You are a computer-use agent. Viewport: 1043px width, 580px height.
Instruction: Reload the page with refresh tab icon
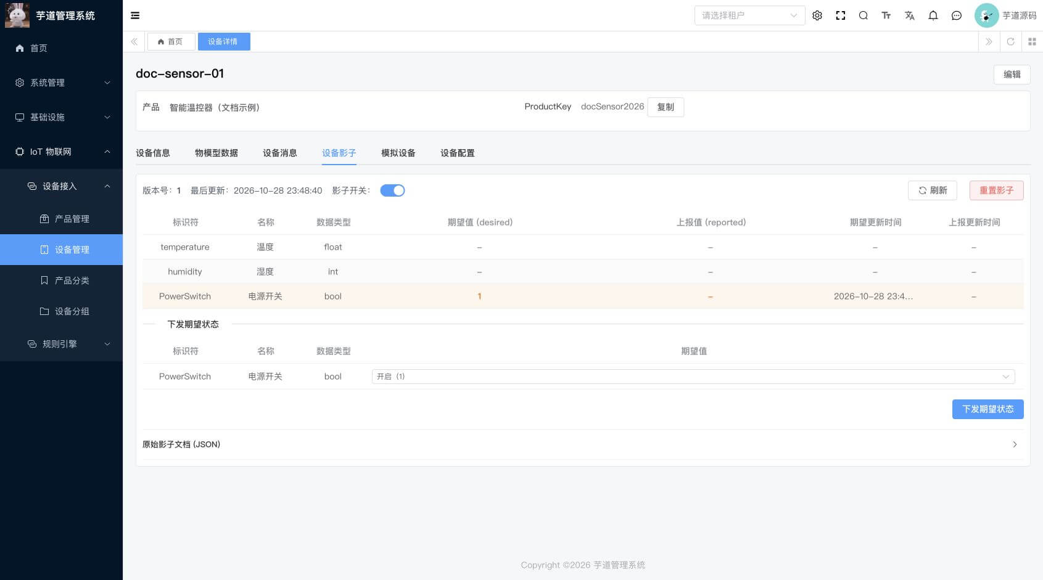coord(1010,41)
